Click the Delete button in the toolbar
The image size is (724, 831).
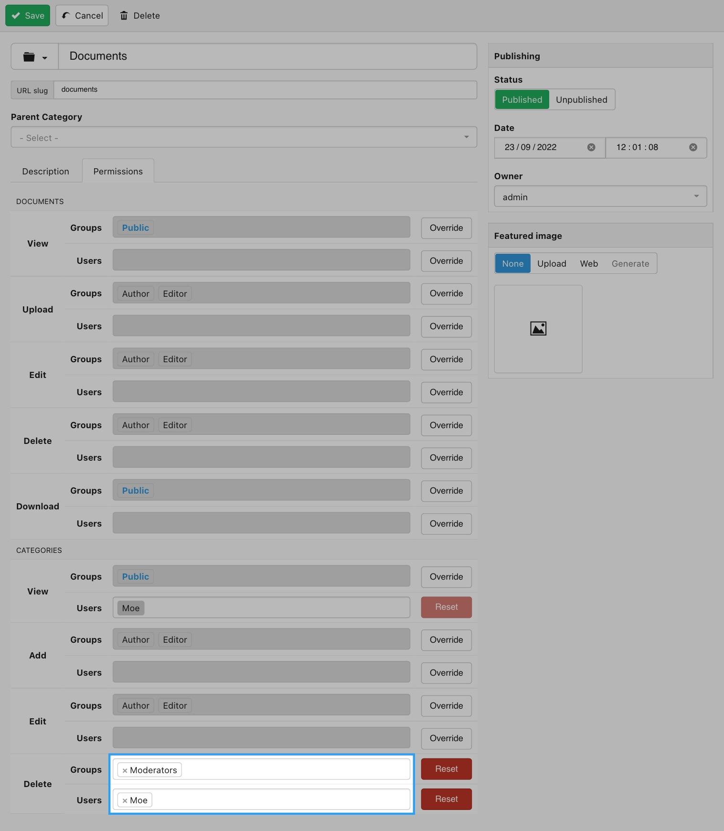[139, 16]
